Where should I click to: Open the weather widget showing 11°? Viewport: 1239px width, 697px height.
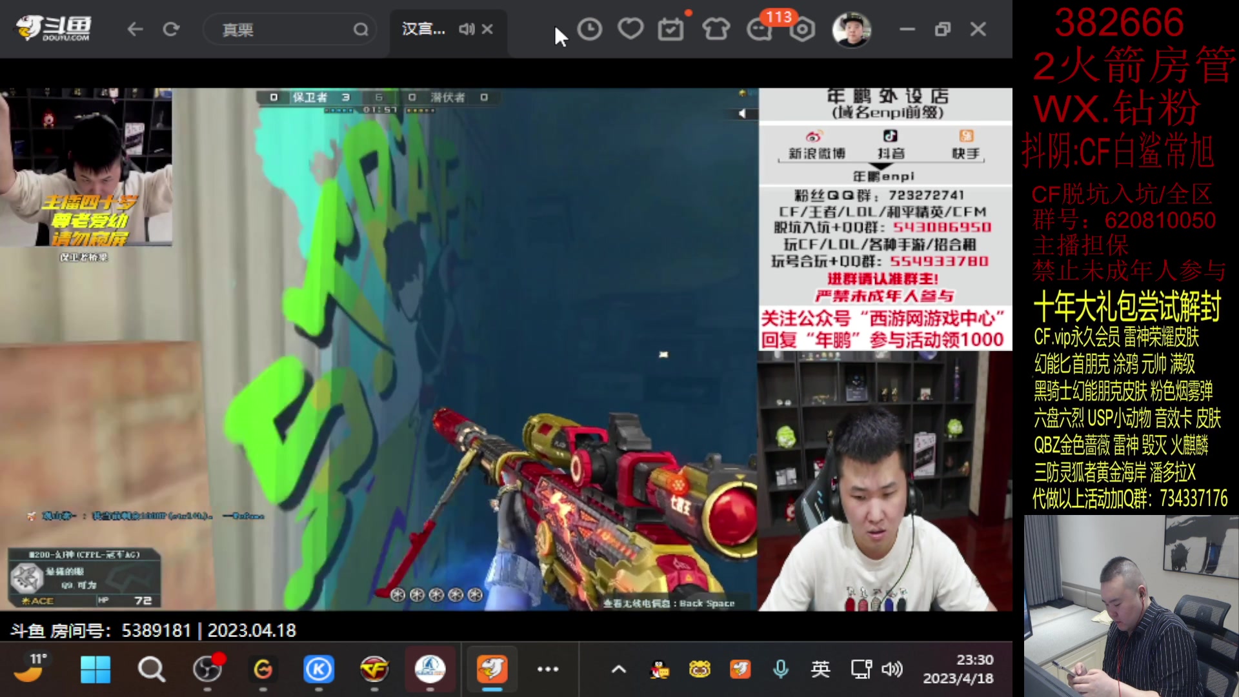pyautogui.click(x=31, y=669)
